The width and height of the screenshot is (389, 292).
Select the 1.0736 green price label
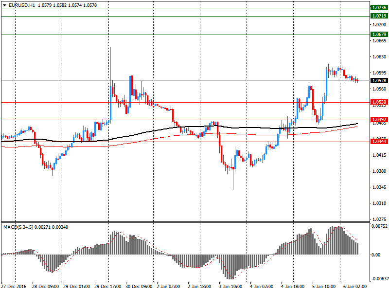pos(379,8)
